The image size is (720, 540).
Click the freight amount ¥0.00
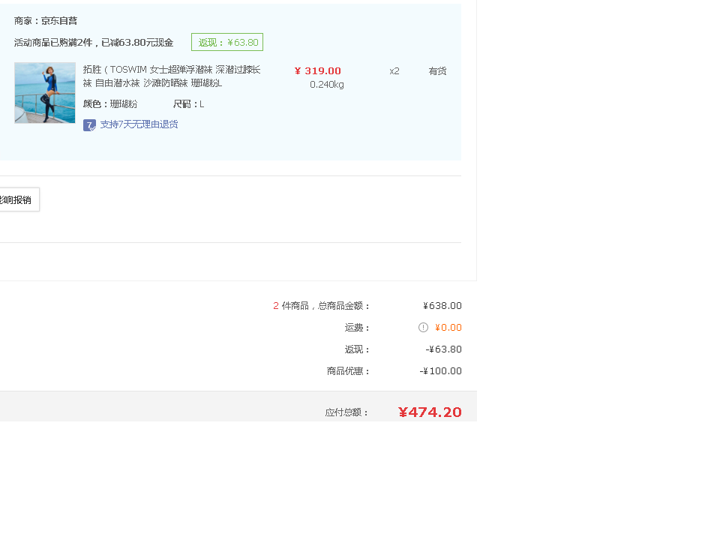[448, 328]
